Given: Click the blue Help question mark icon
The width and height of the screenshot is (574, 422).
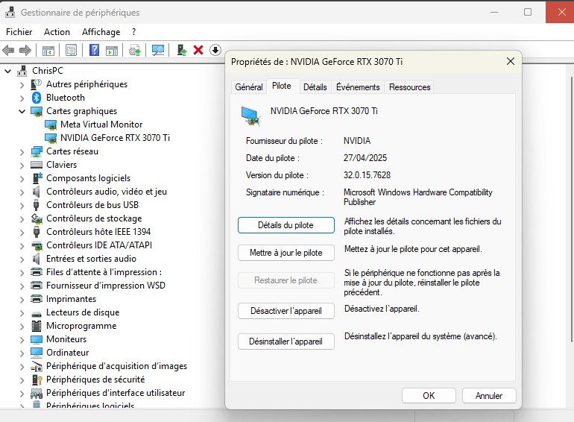Looking at the screenshot, I should coord(94,50).
